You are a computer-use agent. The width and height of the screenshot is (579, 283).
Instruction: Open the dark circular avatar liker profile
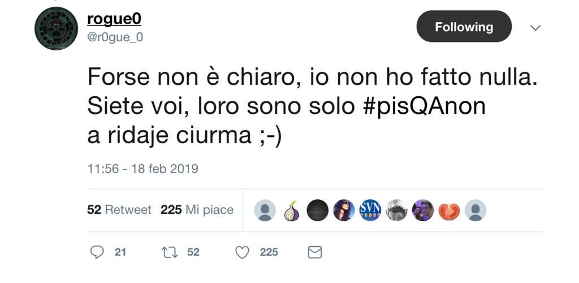(x=317, y=210)
